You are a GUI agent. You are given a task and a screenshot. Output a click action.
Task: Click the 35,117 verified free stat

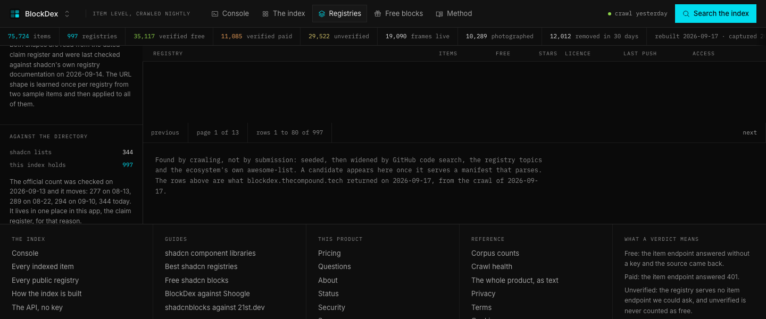coord(169,36)
